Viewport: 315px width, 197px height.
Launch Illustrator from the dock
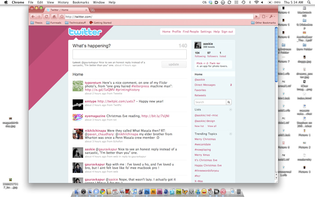(x=153, y=192)
